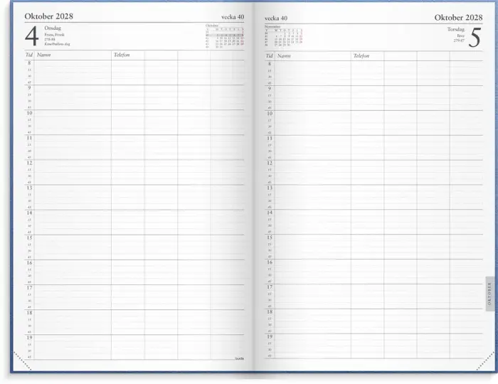The width and height of the screenshot is (498, 384).
Task: Select the large date numeral 5
Action: (x=475, y=38)
